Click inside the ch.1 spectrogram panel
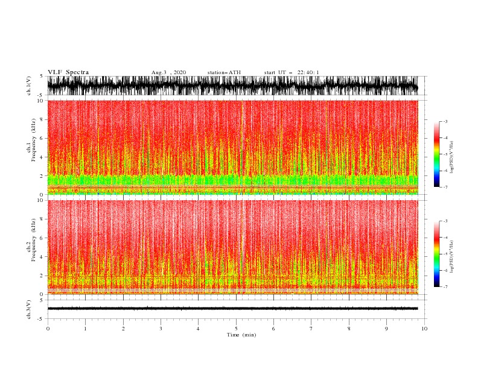Screen dimensions: 478x369 pyautogui.click(x=232, y=147)
